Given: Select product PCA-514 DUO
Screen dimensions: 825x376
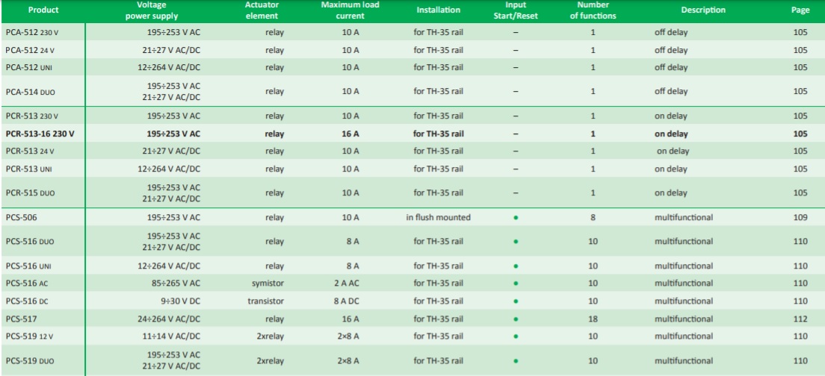Looking at the screenshot, I should [30, 91].
